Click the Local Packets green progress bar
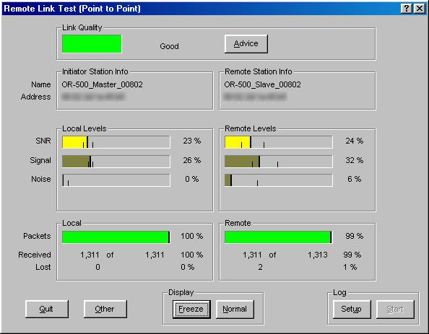Viewport: 429px width, 334px height. point(116,237)
